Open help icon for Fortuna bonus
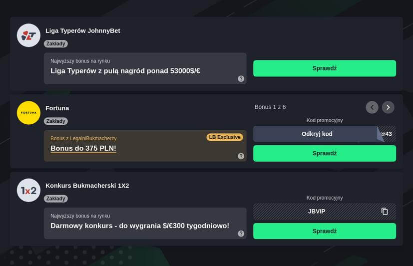The height and width of the screenshot is (266, 413). (x=241, y=156)
